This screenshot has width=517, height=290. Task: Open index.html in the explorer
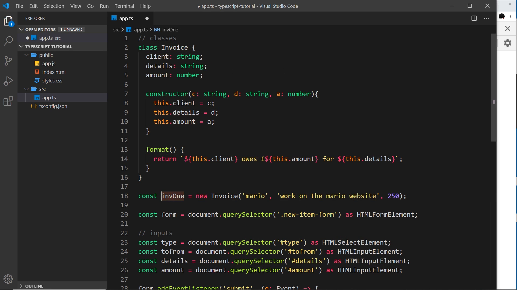[54, 72]
